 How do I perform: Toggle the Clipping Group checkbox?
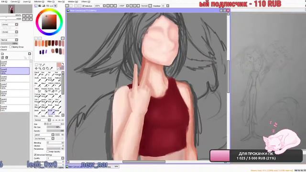click(x=11, y=47)
